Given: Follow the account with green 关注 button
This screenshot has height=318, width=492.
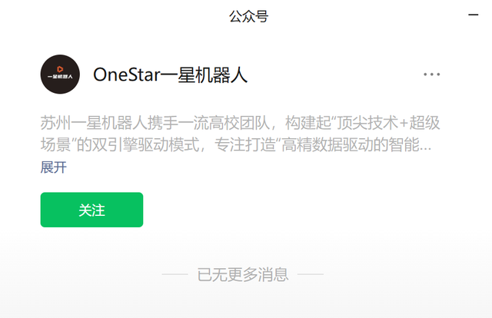Looking at the screenshot, I should (91, 210).
